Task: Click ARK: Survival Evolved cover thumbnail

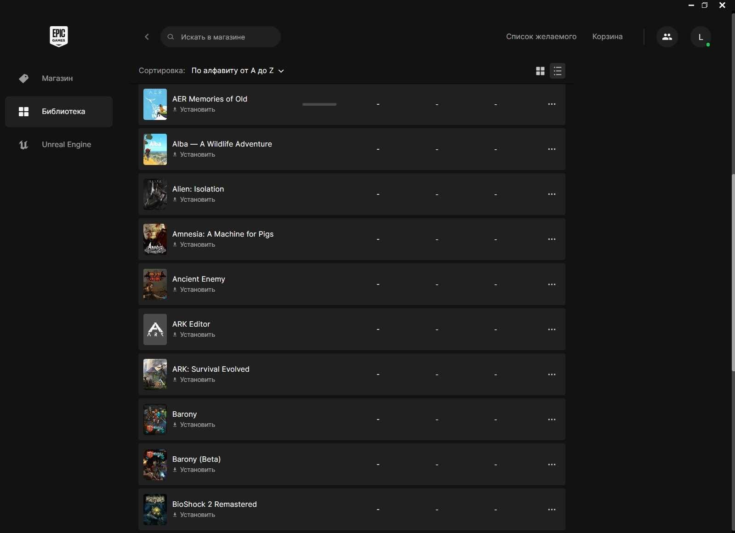Action: 155,374
